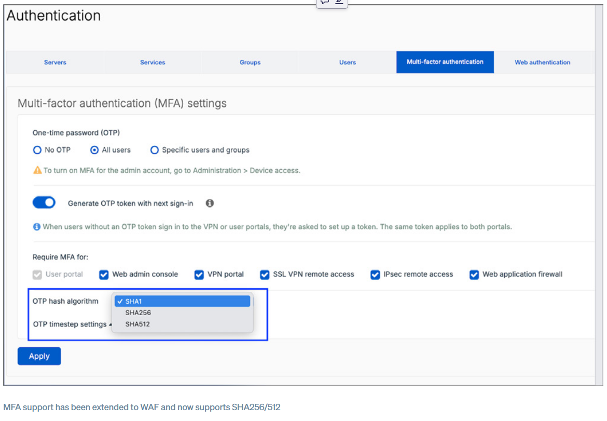
Task: Toggle Generate OTP token with next sign-in switch
Action: (x=44, y=203)
